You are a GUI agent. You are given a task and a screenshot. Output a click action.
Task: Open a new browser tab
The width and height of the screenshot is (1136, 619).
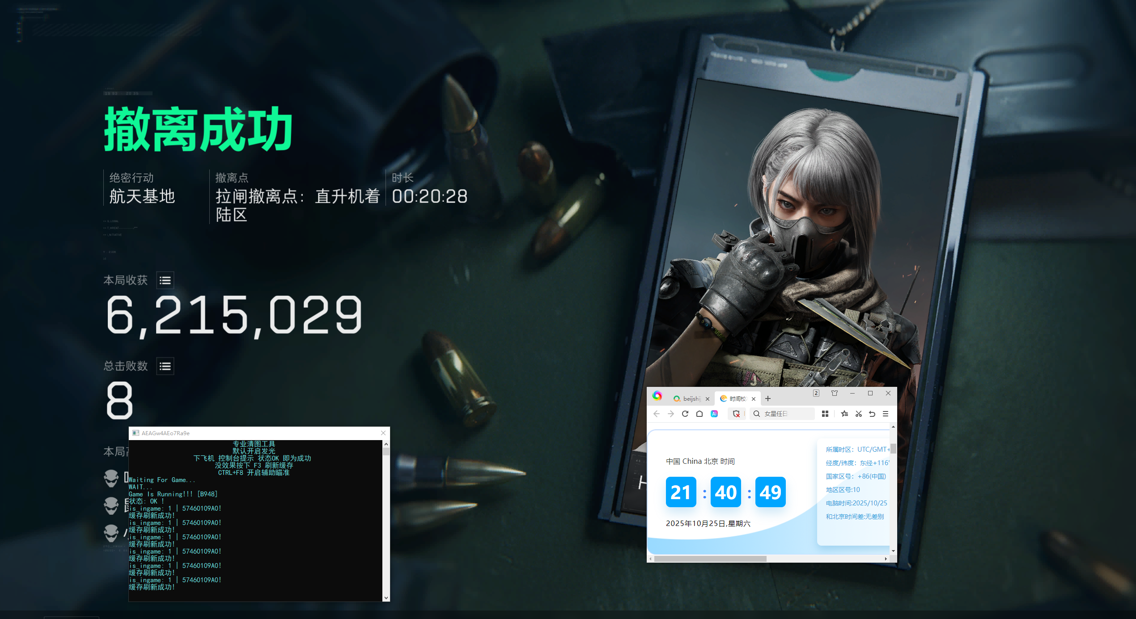point(768,399)
